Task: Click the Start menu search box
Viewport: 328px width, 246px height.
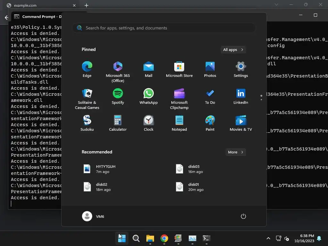Action: [x=164, y=28]
